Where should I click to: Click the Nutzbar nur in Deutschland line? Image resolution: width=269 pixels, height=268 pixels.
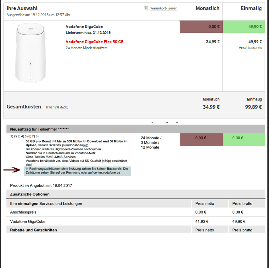click(60, 153)
